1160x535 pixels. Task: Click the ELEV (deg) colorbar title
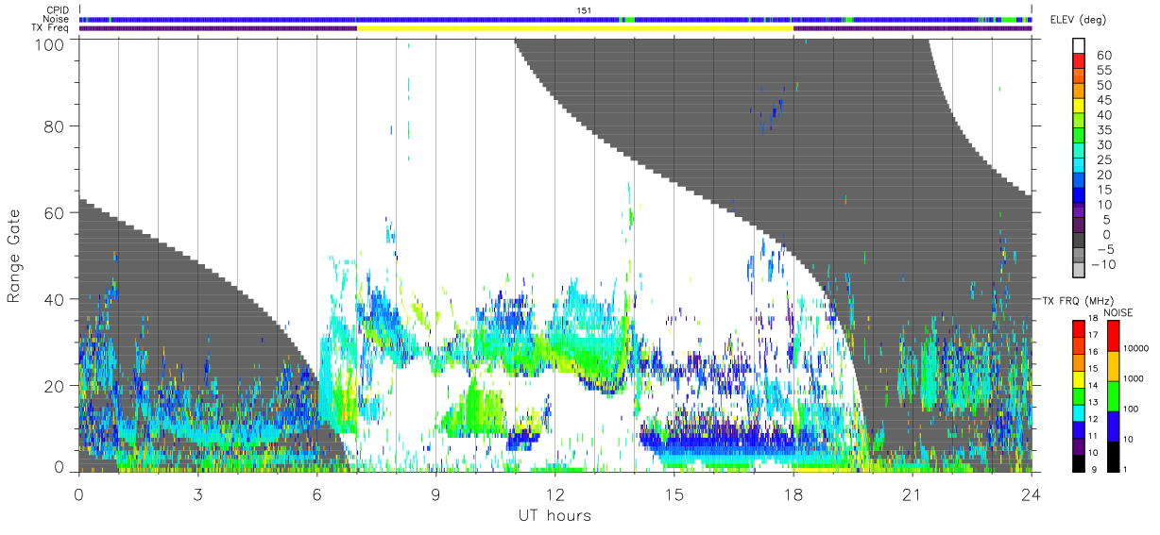point(1079,20)
